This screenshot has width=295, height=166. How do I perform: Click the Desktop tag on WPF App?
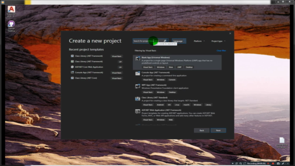point(172,92)
